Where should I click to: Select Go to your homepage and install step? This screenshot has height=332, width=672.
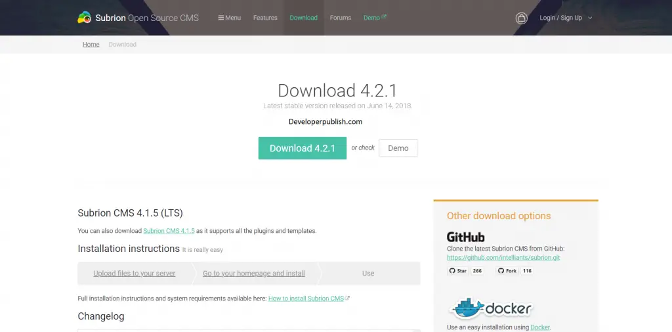(x=254, y=274)
